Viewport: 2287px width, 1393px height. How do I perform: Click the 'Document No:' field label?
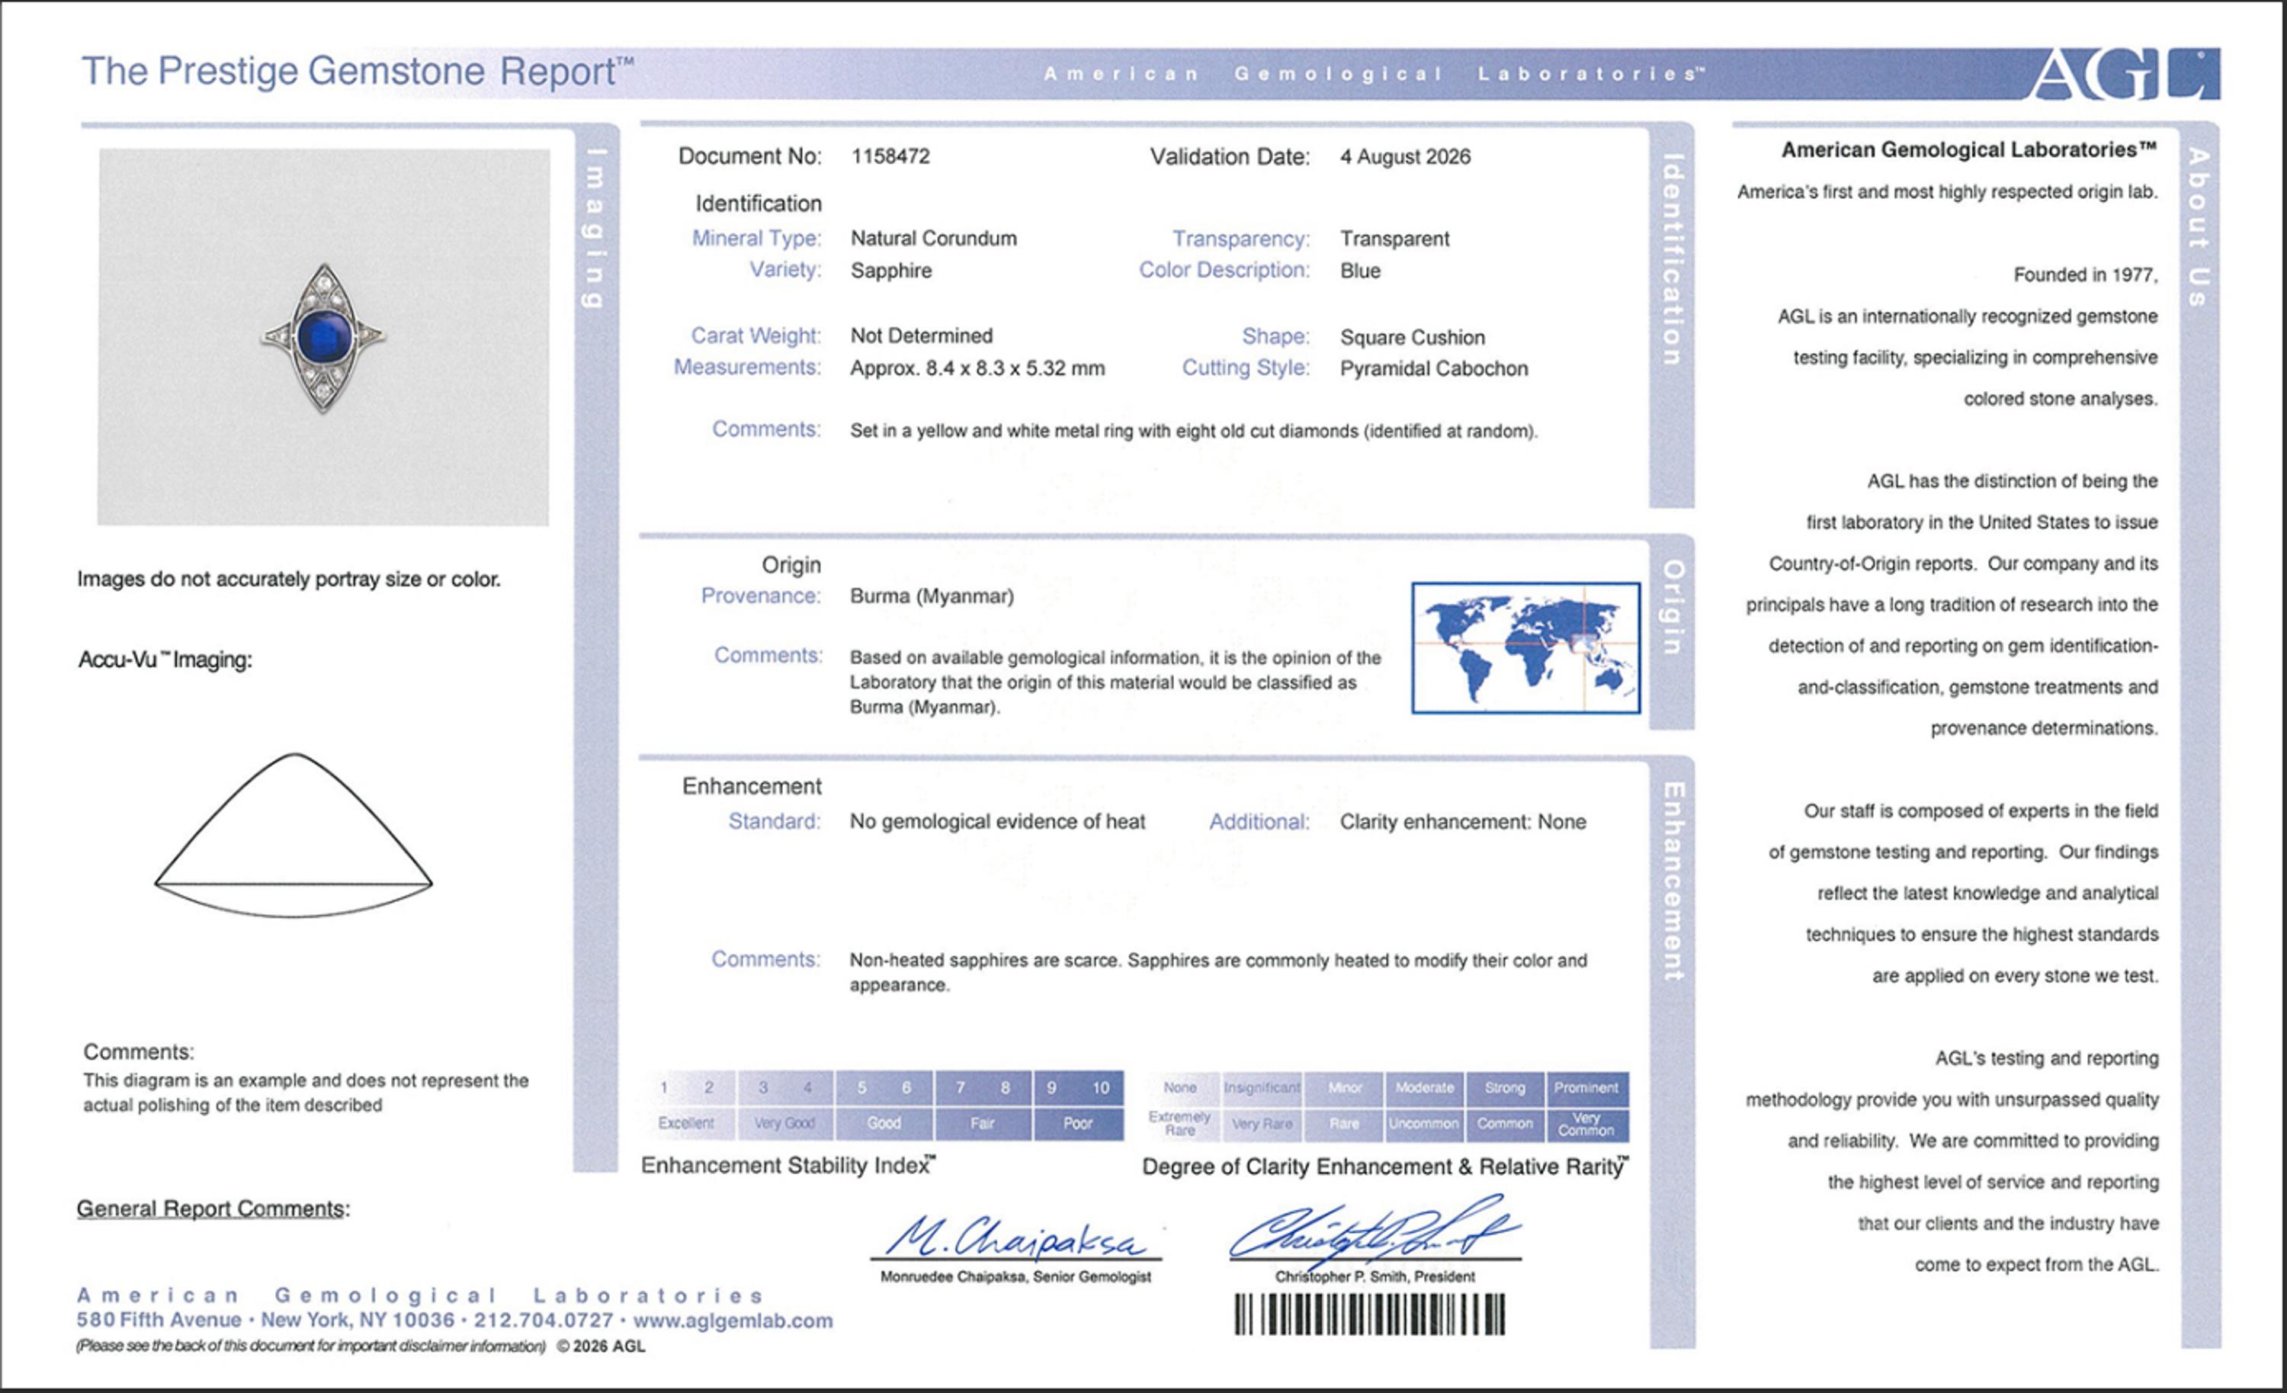click(x=750, y=156)
